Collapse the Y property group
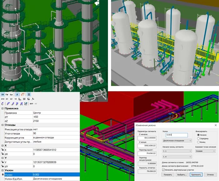219x181 pixels. point(2,158)
